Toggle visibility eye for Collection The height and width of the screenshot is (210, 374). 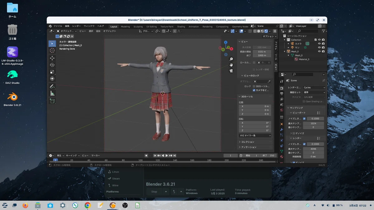tap(319, 40)
